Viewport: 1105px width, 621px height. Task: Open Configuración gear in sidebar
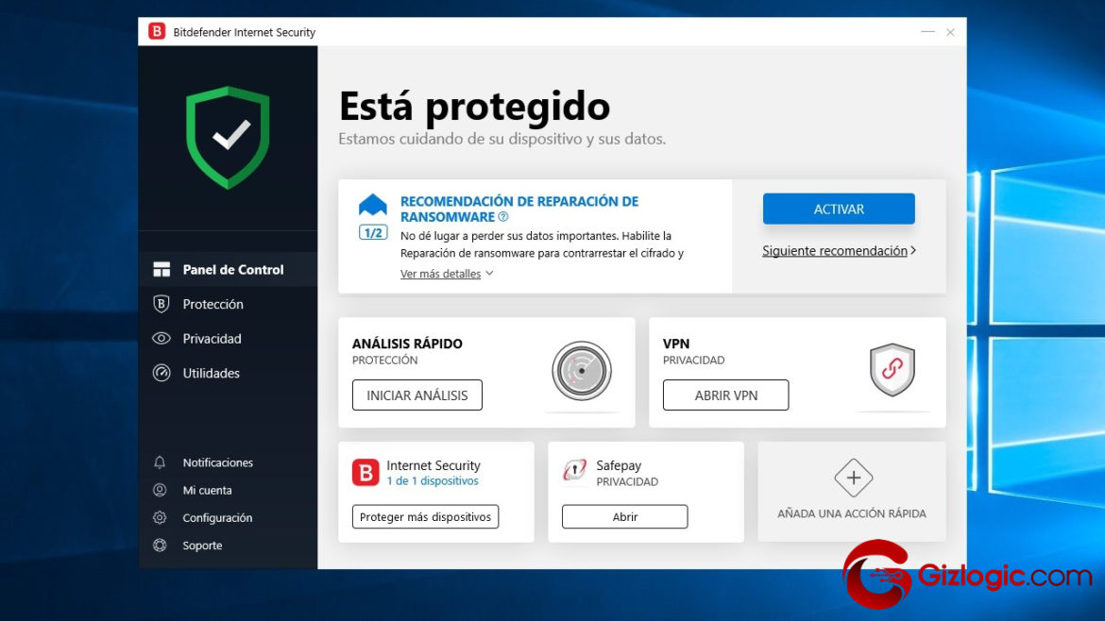click(216, 518)
